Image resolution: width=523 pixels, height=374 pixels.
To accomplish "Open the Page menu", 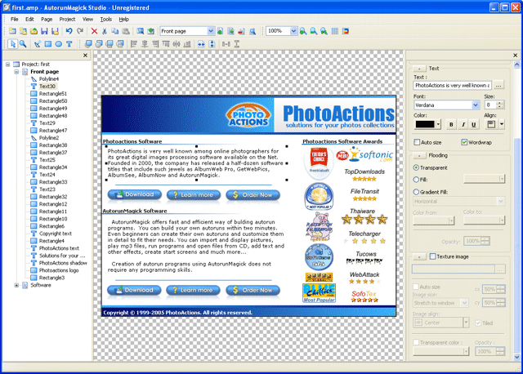I will click(x=47, y=20).
